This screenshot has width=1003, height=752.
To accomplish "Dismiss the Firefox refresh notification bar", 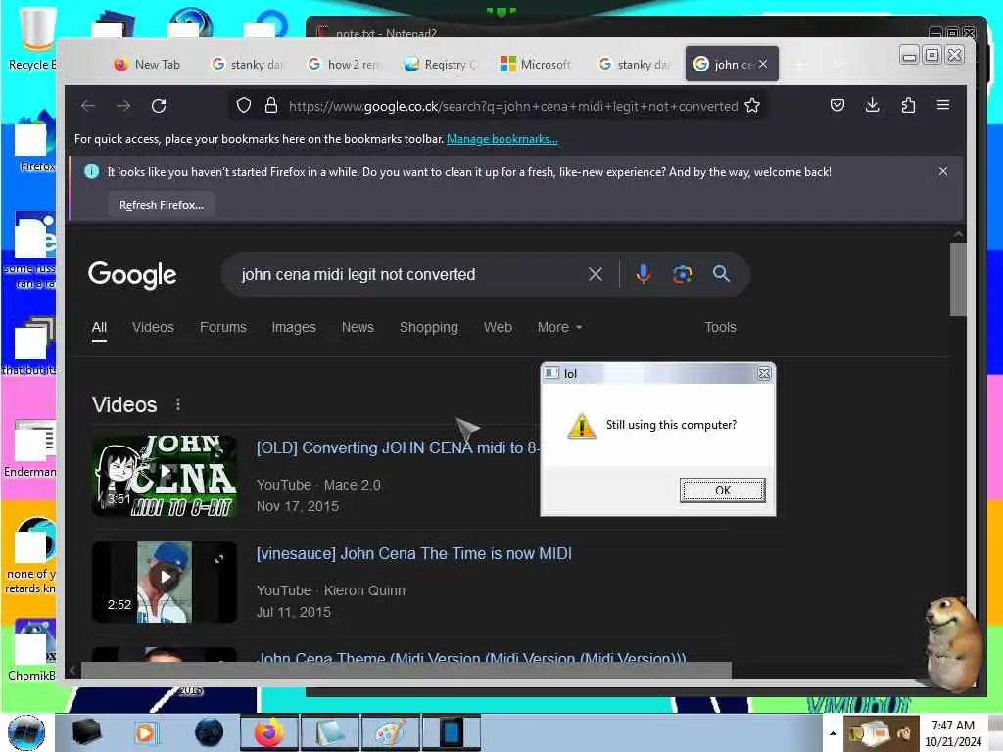I will [x=943, y=172].
